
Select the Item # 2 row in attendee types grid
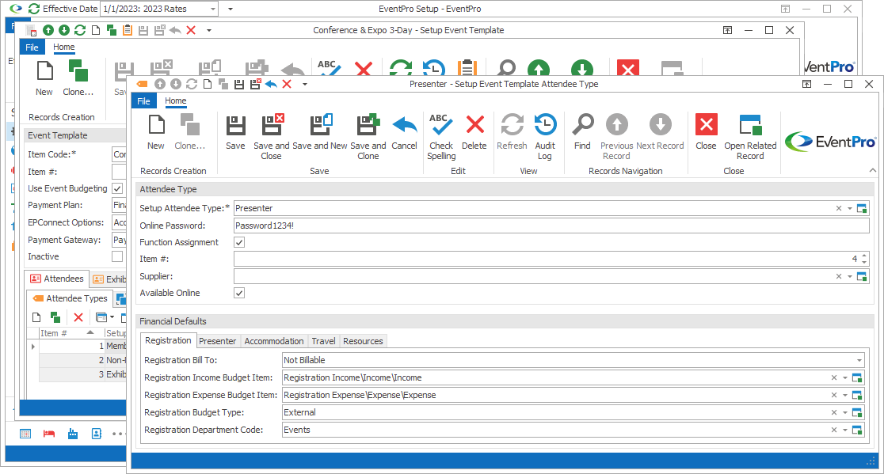(82, 360)
